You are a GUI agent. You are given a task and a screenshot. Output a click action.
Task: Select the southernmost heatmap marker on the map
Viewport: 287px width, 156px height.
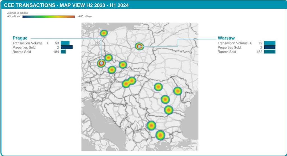[160, 135]
